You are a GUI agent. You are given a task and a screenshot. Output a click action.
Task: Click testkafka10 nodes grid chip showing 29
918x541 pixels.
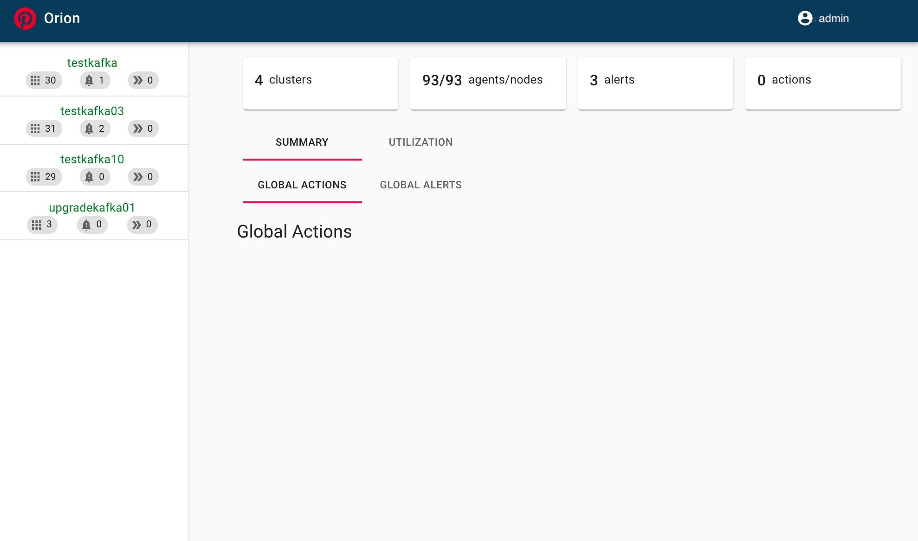pyautogui.click(x=44, y=177)
